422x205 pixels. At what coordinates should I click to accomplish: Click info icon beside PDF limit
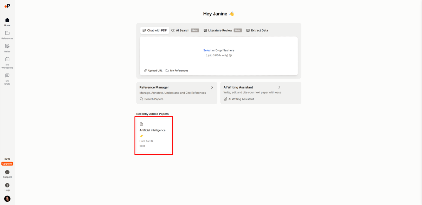click(230, 55)
